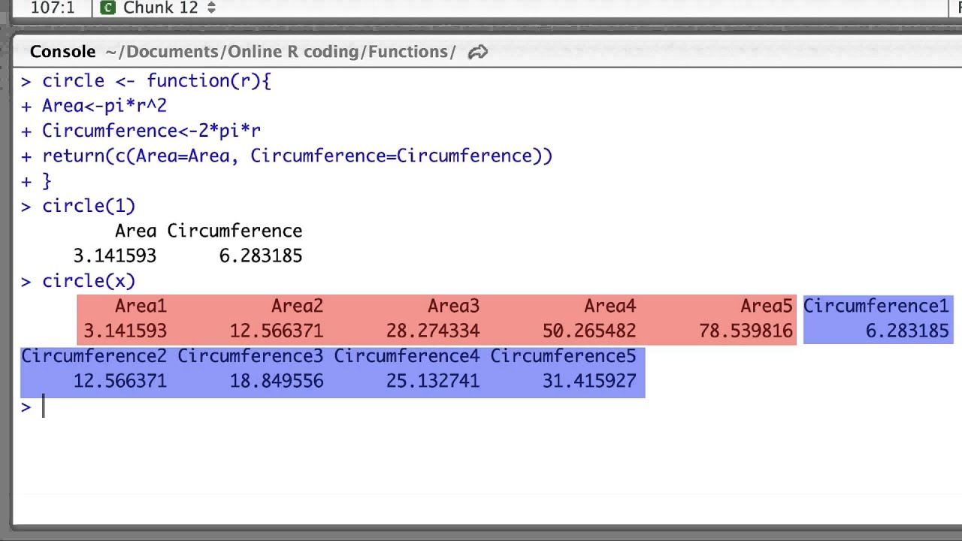This screenshot has width=962, height=541.
Task: Click the Circumference3 value 18.849556
Action: pyautogui.click(x=277, y=381)
